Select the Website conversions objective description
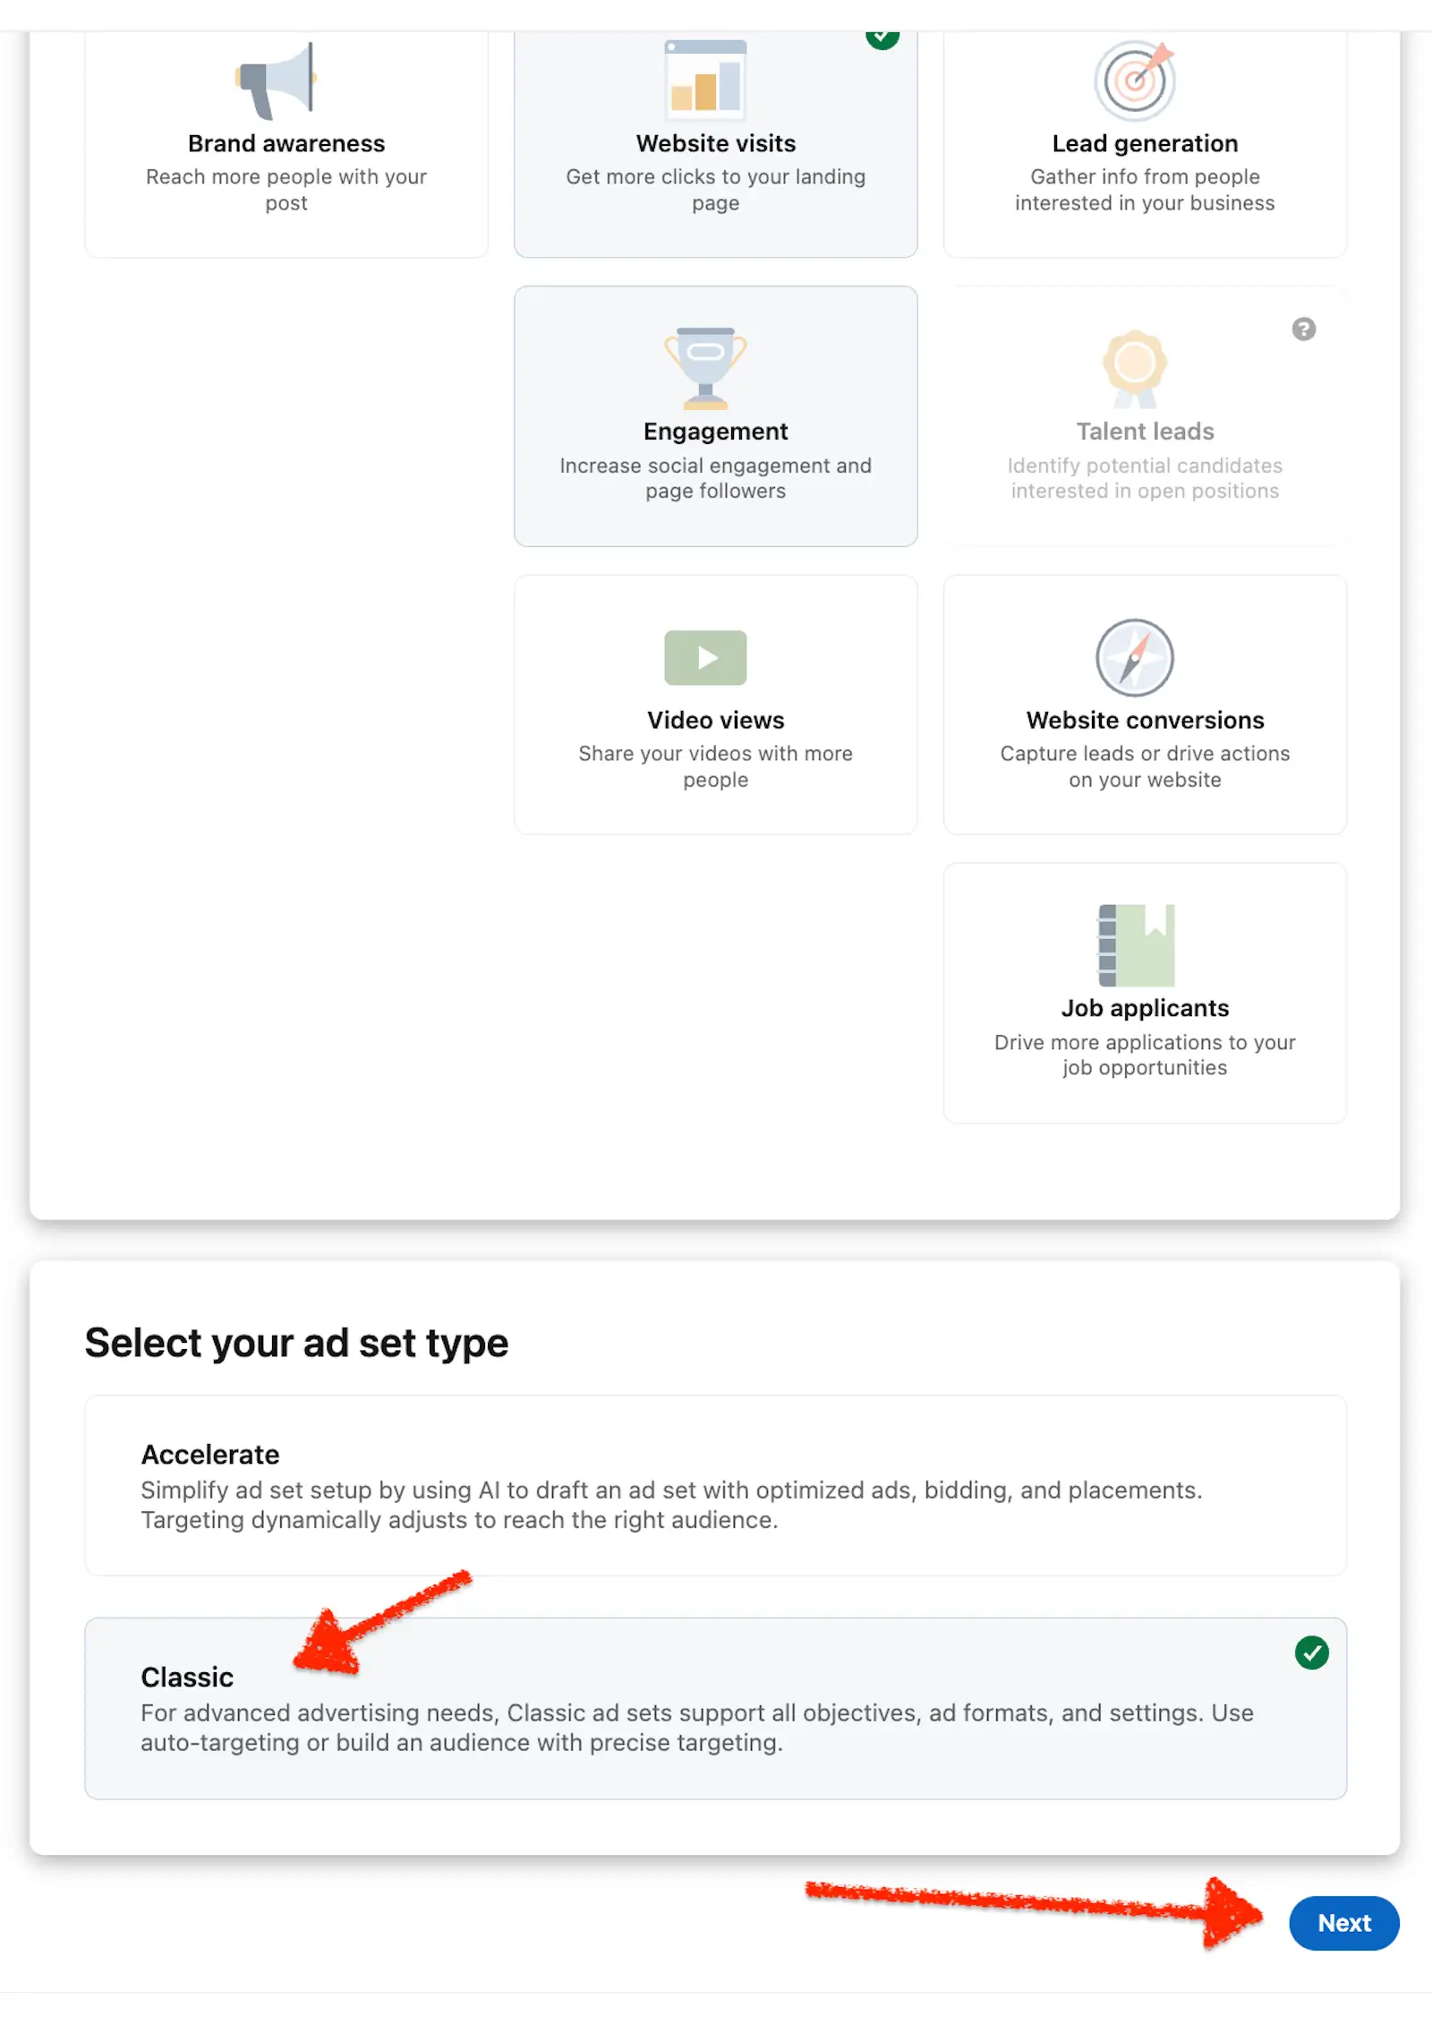This screenshot has height=2033, width=1432. tap(1144, 766)
